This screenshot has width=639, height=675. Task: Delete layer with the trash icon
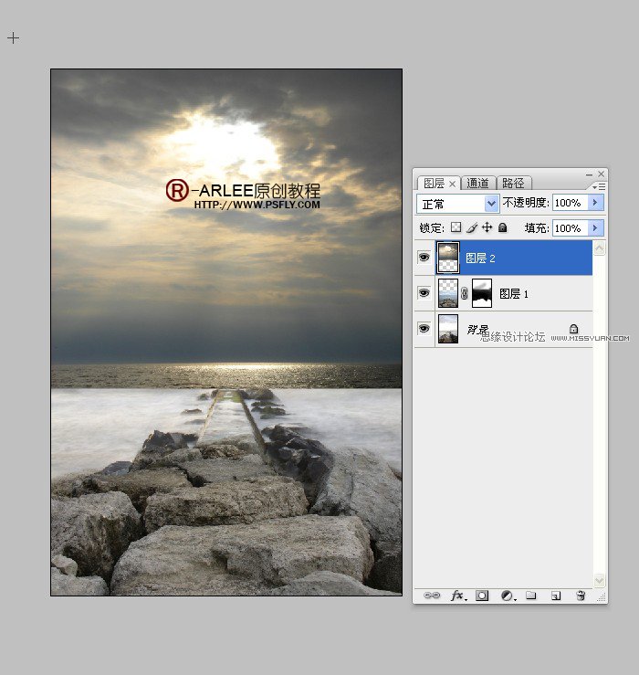[x=581, y=596]
